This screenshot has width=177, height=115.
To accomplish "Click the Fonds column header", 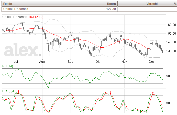I will (41, 4).
